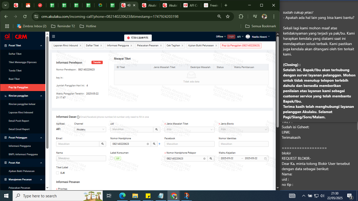Click the Nama input field

(x=81, y=158)
